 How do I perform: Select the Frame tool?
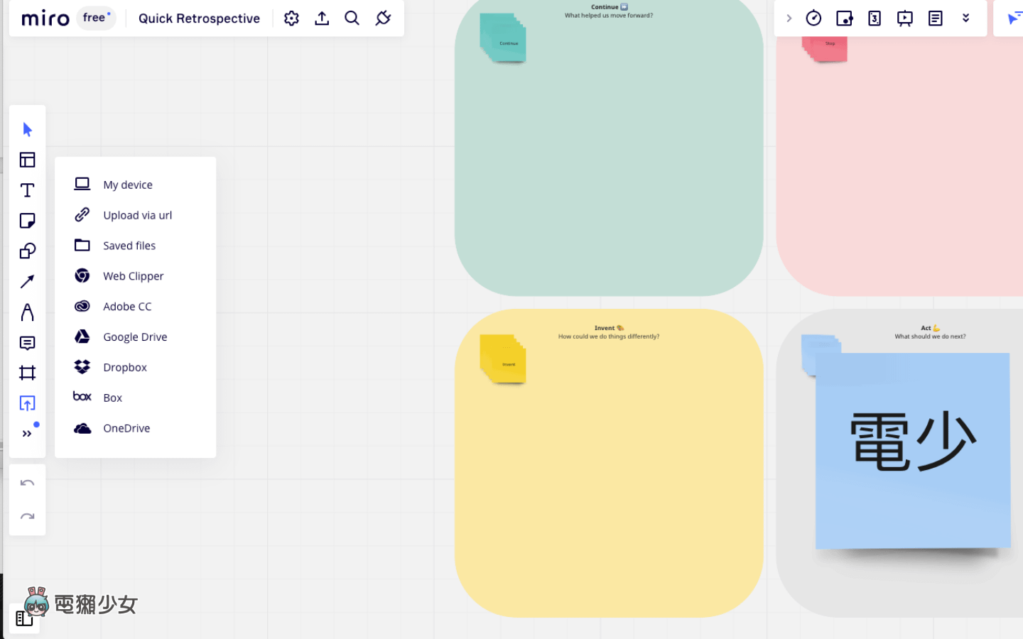pos(27,373)
